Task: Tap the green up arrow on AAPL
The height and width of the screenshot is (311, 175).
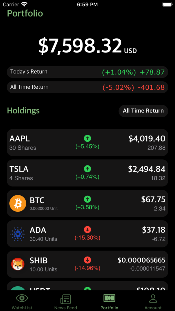Action: (x=87, y=138)
